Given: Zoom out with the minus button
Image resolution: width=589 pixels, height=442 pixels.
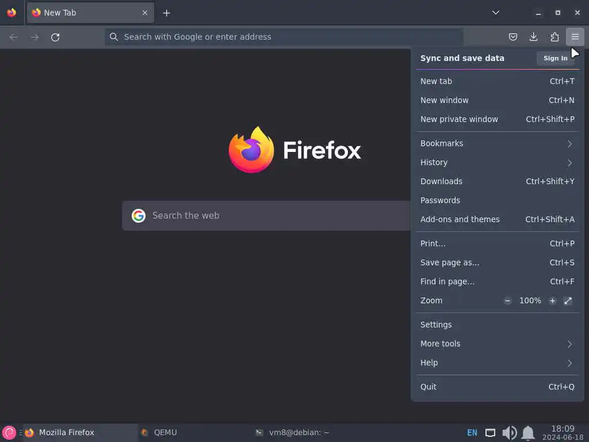Looking at the screenshot, I should coord(507,300).
